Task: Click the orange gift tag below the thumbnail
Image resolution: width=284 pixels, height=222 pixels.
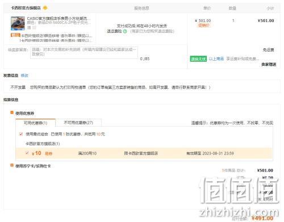Action: point(15,35)
